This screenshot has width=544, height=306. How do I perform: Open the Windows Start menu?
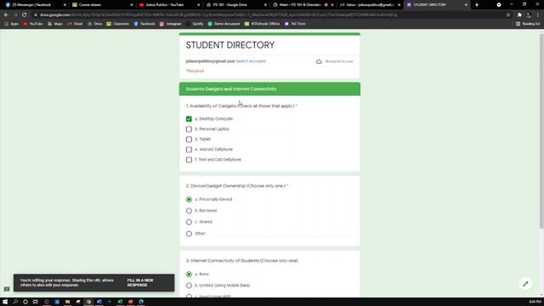point(5,302)
